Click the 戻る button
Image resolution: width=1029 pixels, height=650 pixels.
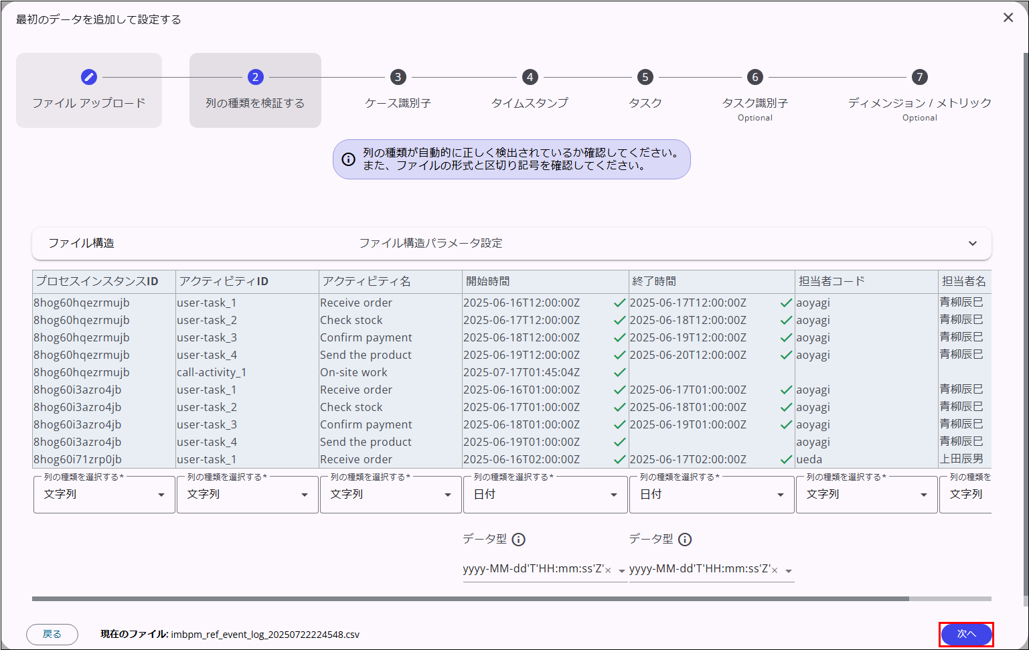click(52, 634)
